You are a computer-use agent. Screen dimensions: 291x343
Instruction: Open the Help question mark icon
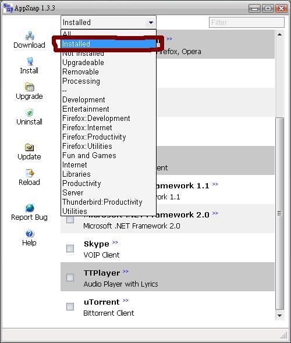(30, 234)
